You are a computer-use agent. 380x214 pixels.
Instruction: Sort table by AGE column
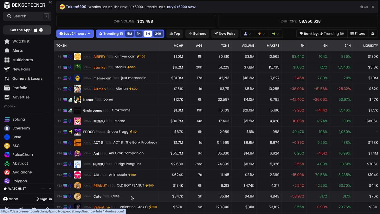click(199, 46)
